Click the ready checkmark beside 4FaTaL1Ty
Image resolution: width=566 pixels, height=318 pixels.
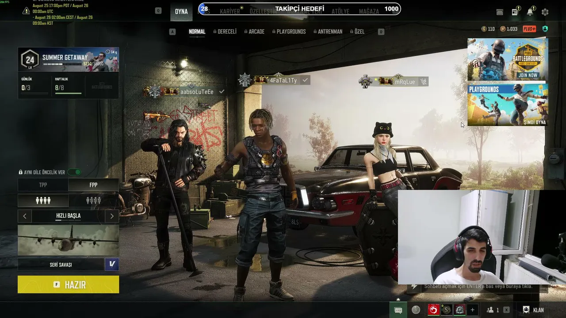click(305, 80)
